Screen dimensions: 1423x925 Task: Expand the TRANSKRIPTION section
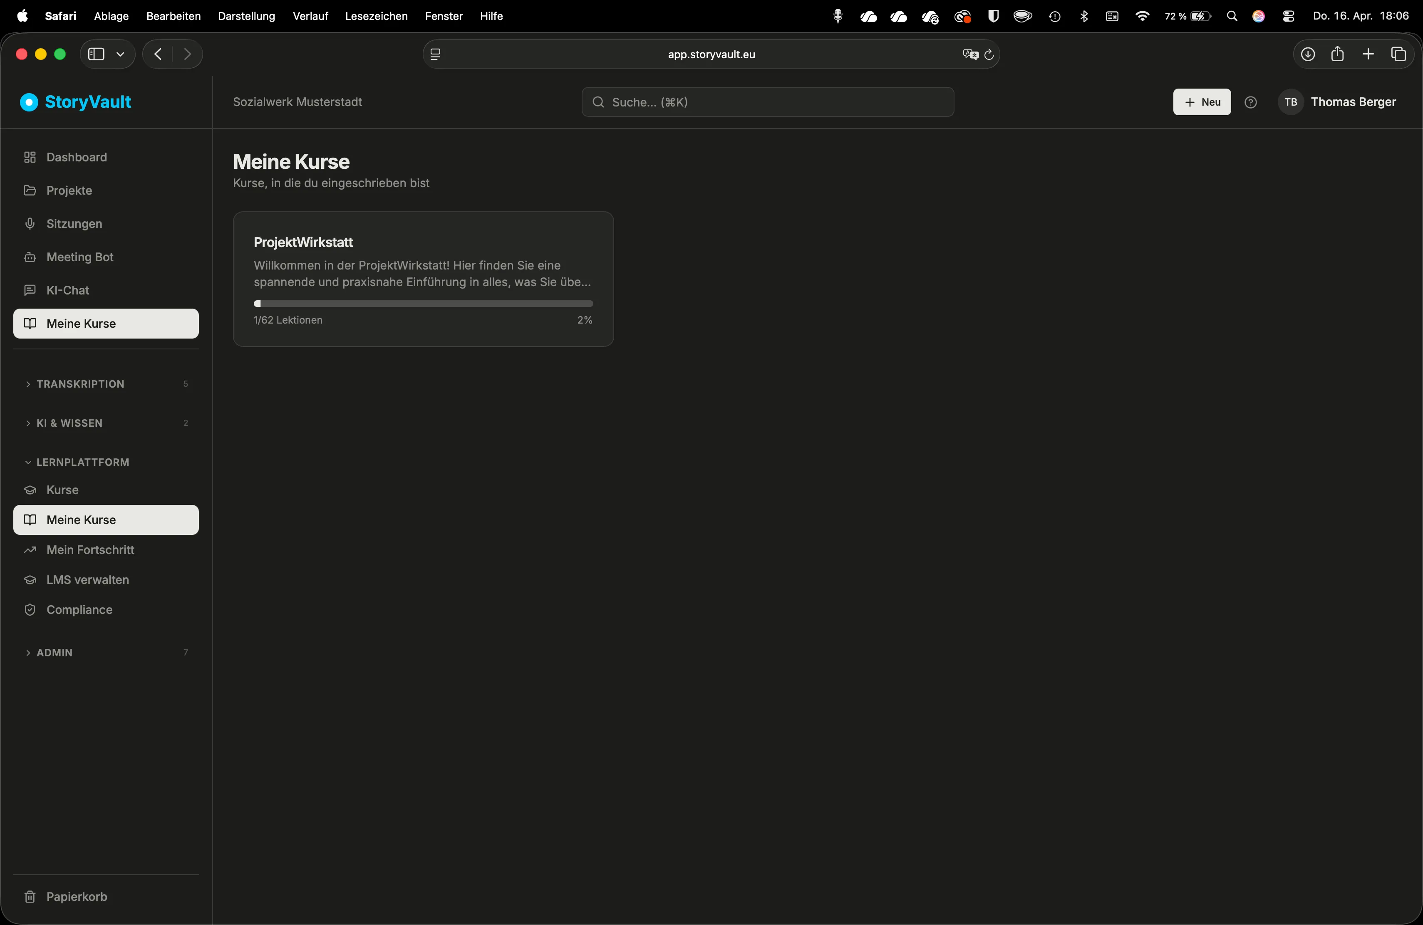click(106, 384)
